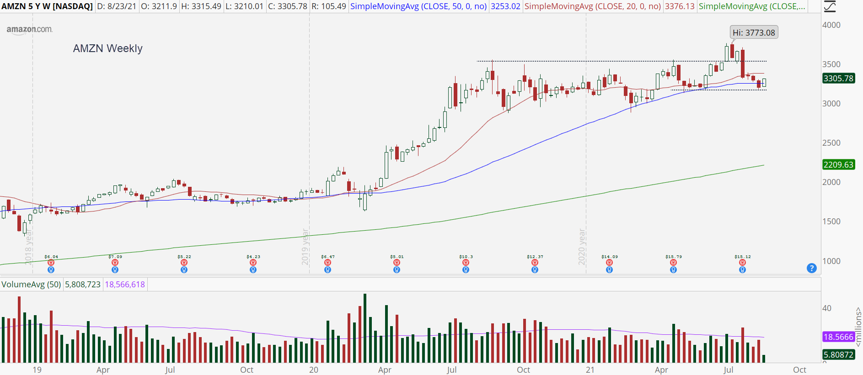Screen dimensions: 863x375
Task: Open the blue lightbulb icon under $5.22
Action: 184,270
